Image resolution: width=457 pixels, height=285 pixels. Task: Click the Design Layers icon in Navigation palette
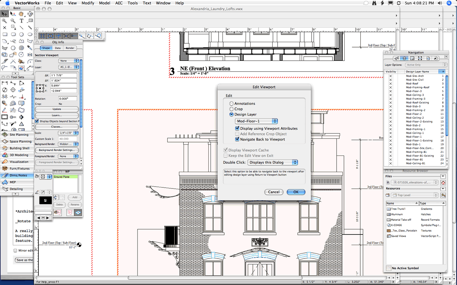pos(404,58)
